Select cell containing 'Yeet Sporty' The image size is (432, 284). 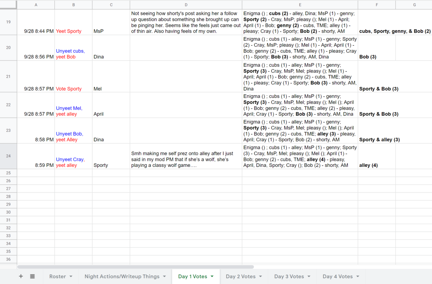tap(73, 22)
